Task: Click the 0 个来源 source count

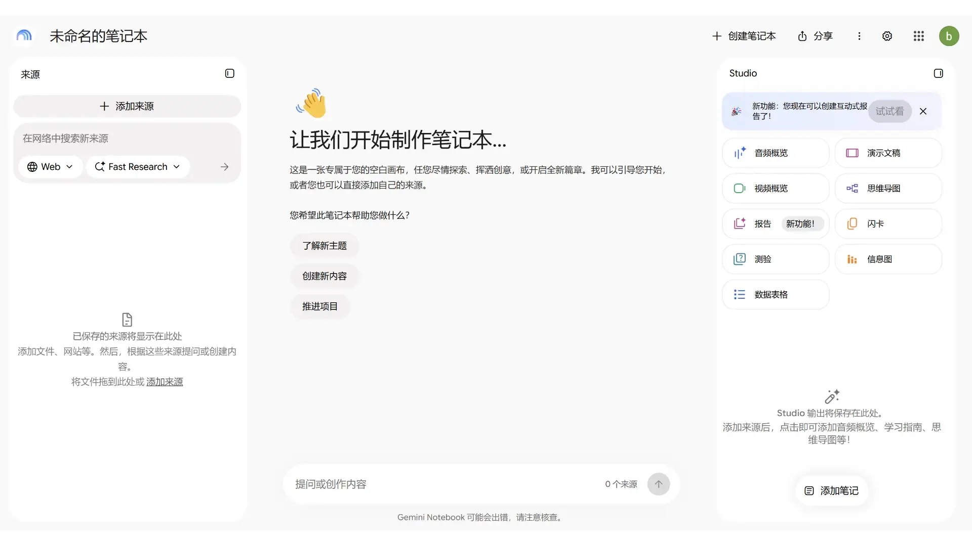Action: point(621,484)
